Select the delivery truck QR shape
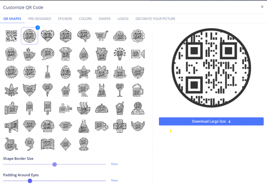Screen dimensions: 267x187 [x=102, y=126]
